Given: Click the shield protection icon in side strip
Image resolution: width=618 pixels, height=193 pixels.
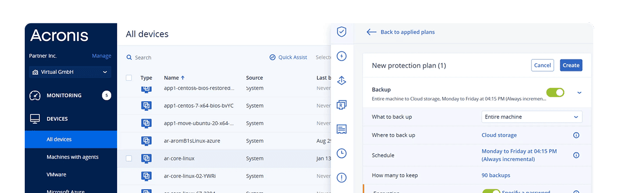Looking at the screenshot, I should click(x=341, y=32).
